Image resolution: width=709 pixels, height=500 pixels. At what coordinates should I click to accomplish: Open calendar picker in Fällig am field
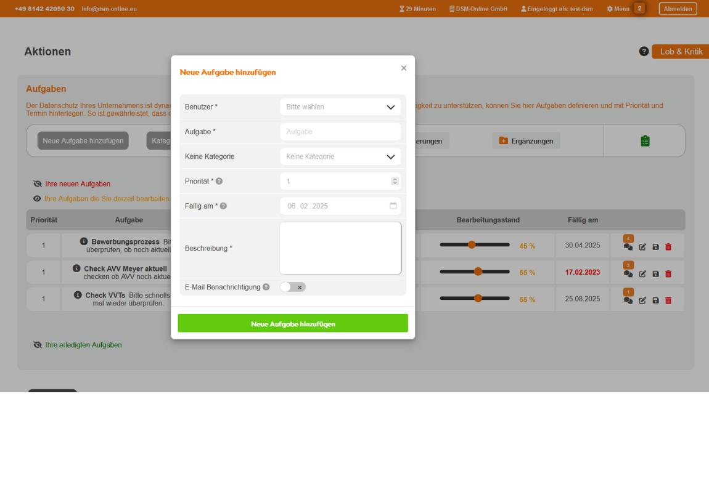pos(393,206)
